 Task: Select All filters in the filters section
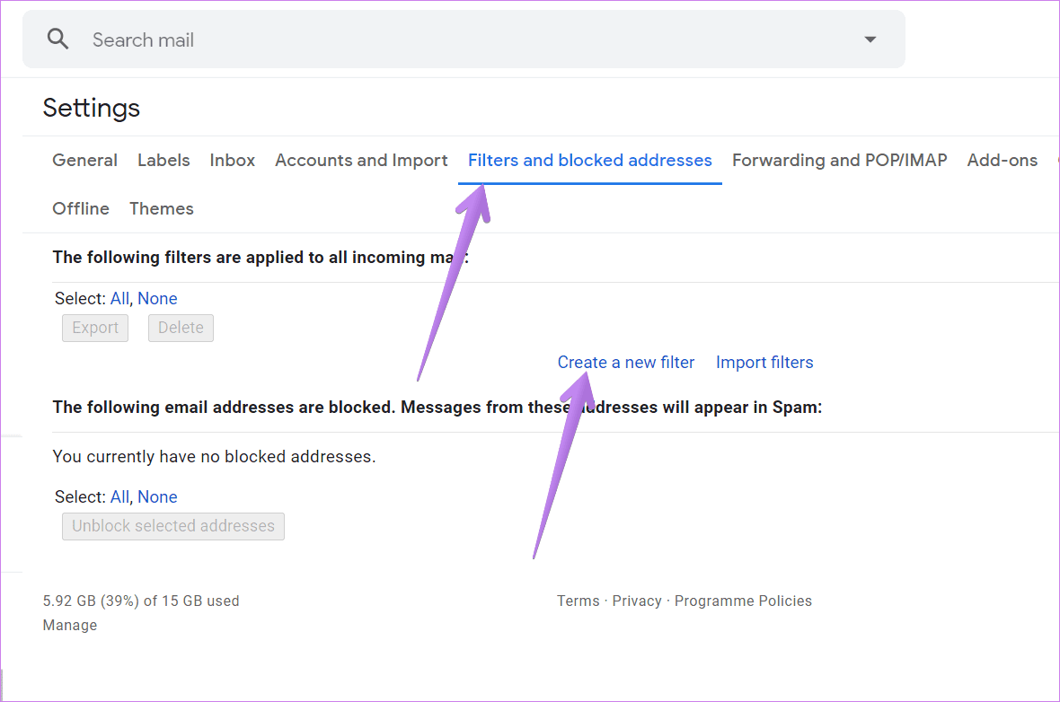(119, 299)
